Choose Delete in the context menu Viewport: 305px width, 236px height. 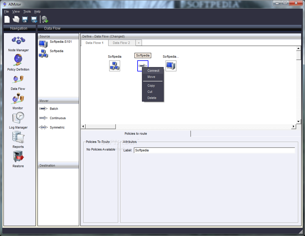(153, 98)
